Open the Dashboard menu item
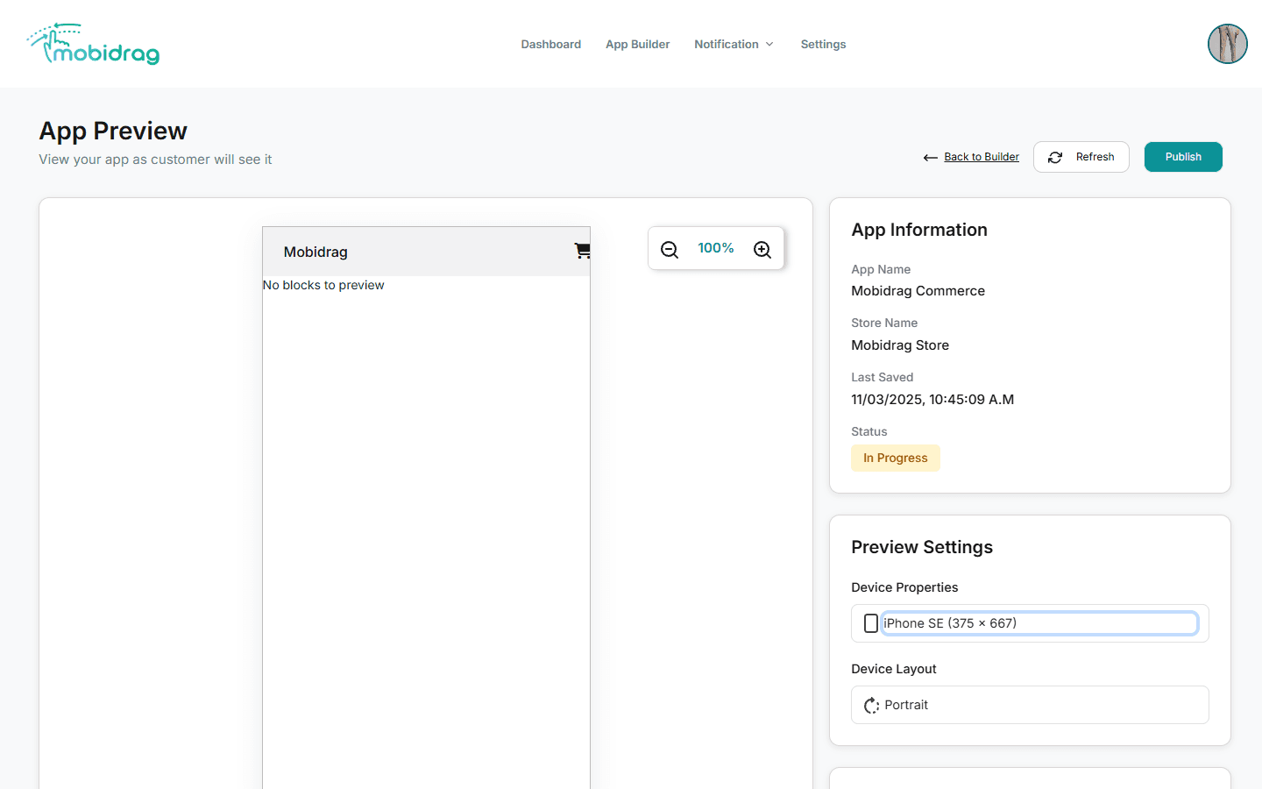This screenshot has width=1262, height=789. pos(550,44)
